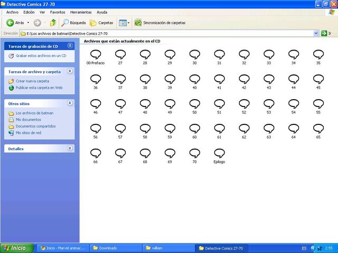Select the comic file icon labeled 66
This screenshot has width=338, height=253.
(96, 153)
